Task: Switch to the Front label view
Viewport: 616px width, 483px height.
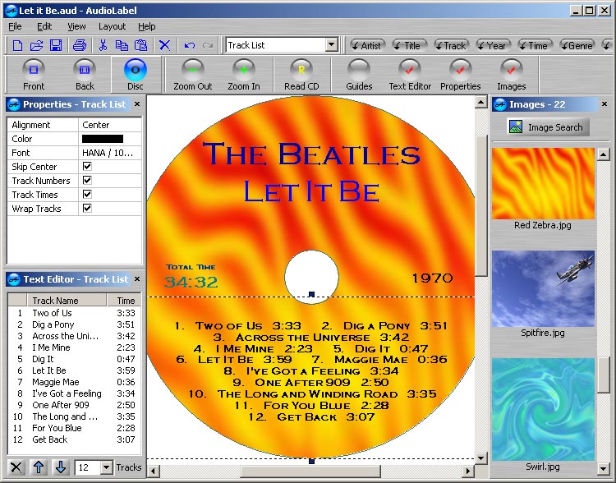Action: point(34,75)
